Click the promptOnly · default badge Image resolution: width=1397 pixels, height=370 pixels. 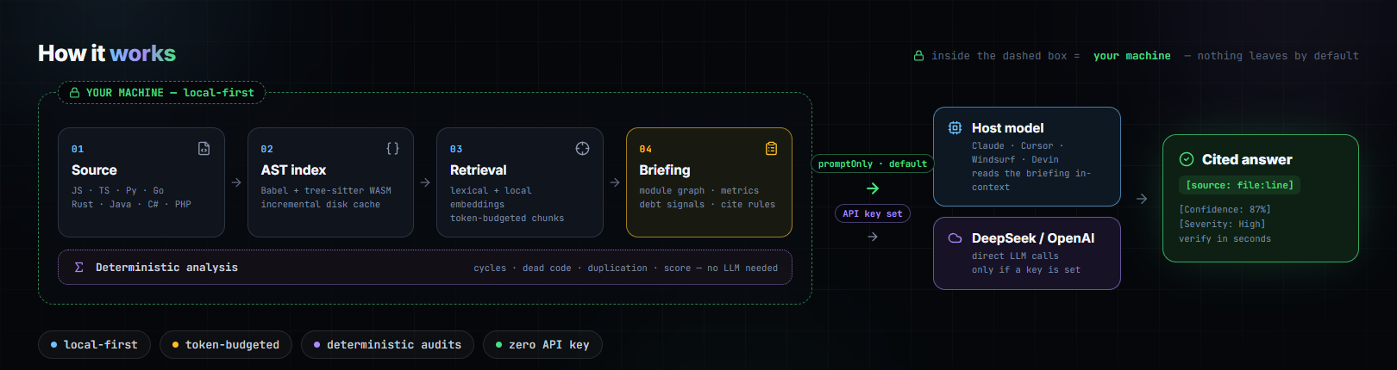tap(873, 163)
